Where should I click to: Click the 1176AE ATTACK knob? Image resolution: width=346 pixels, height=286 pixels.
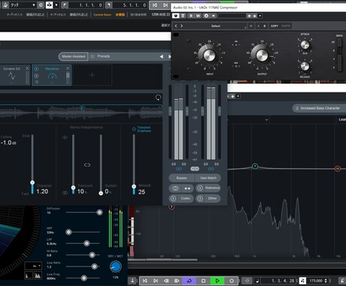[x=305, y=44]
